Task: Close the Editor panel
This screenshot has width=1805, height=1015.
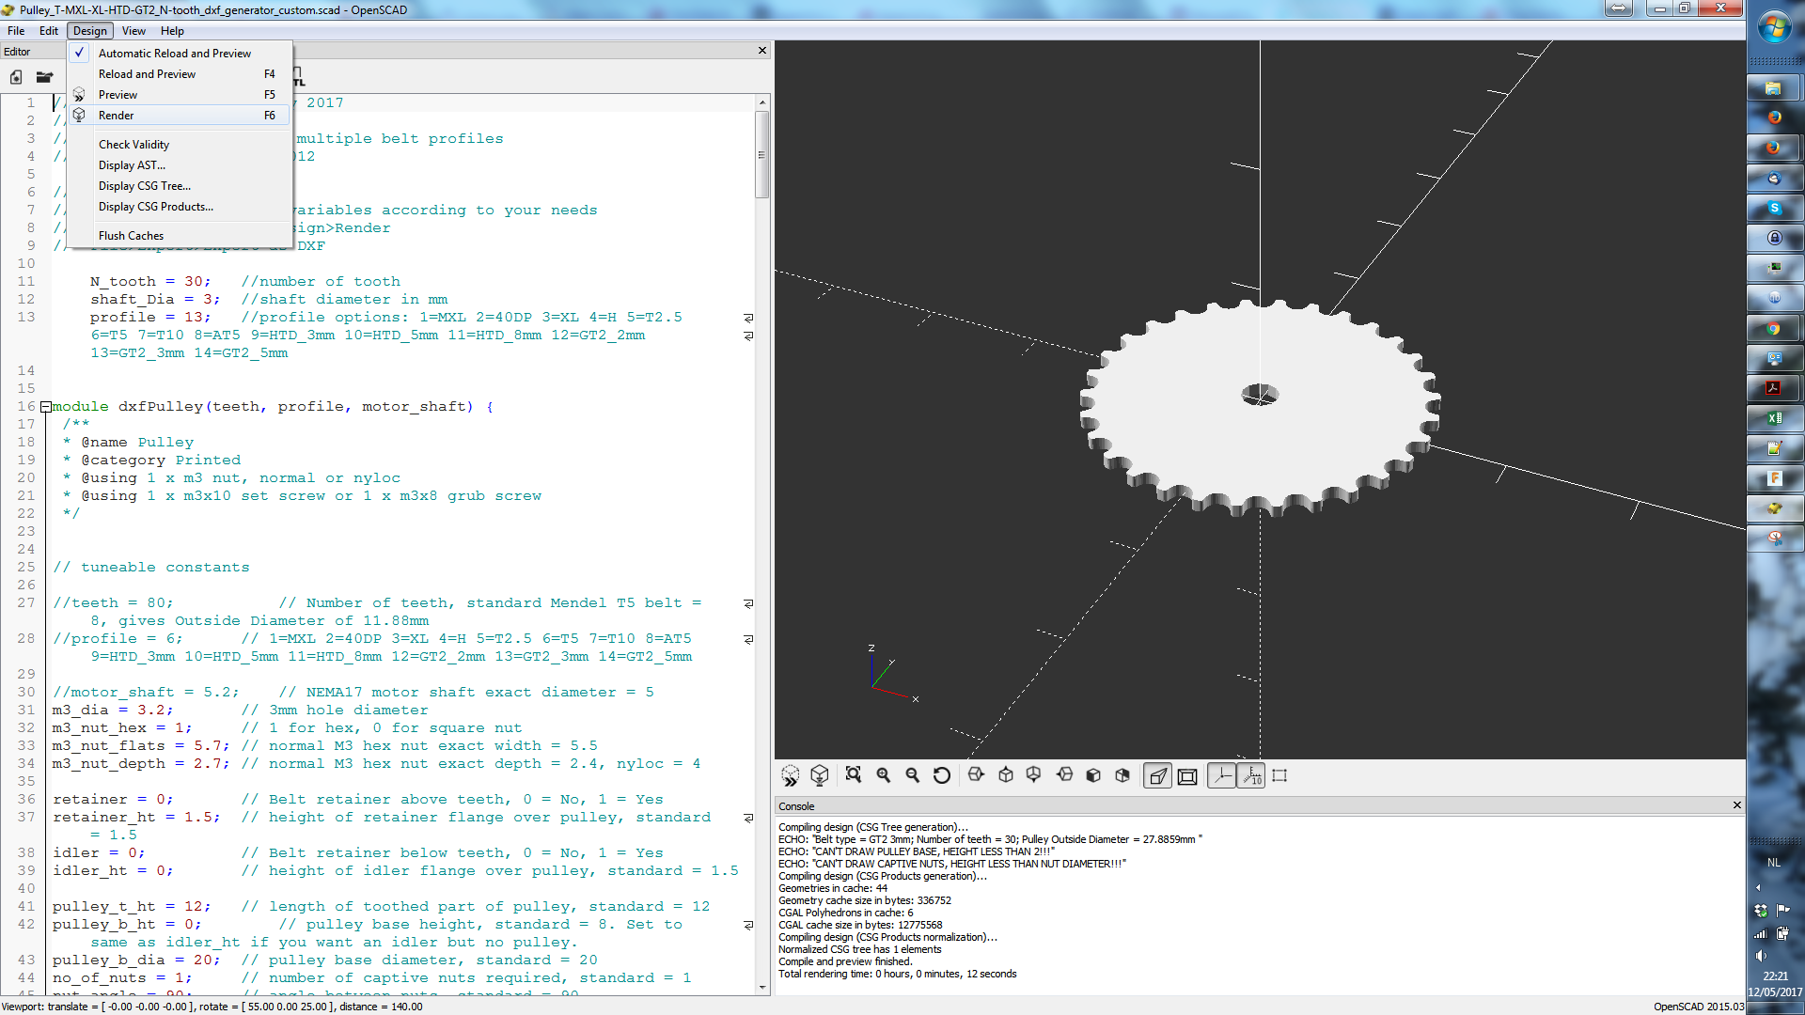Action: [x=762, y=51]
